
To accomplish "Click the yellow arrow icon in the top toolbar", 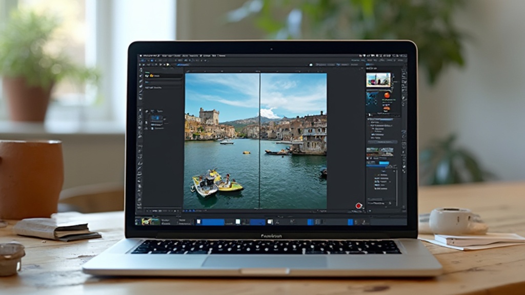I will click(x=168, y=65).
